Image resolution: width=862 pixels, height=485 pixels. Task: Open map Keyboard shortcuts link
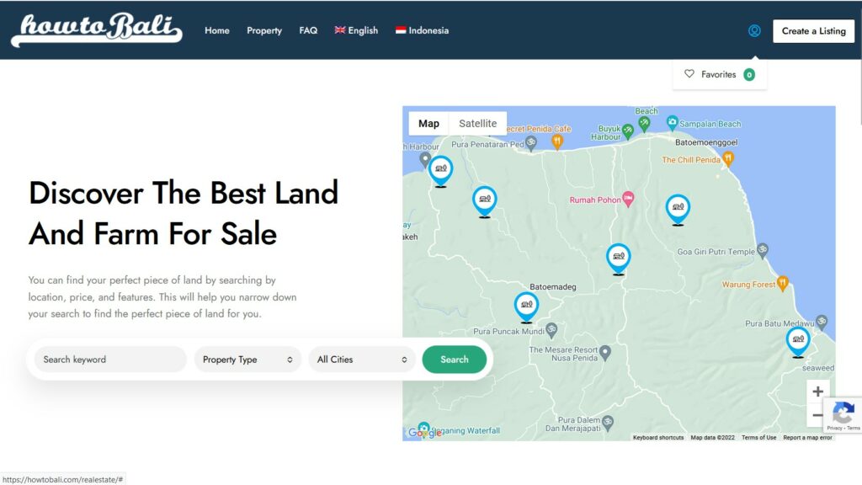pos(658,438)
